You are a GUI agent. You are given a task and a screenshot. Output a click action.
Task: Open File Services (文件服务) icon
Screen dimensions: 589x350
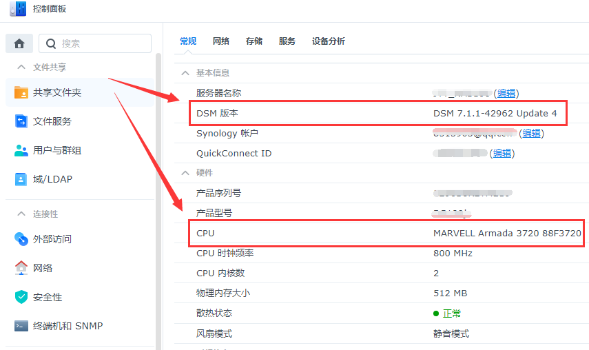pyautogui.click(x=21, y=121)
